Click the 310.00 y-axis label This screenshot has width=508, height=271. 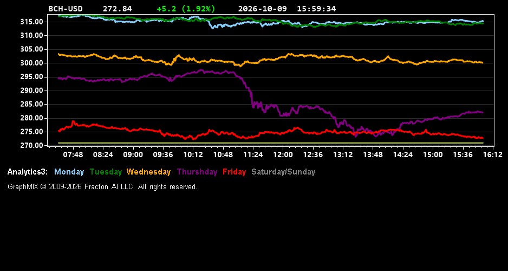32,35
